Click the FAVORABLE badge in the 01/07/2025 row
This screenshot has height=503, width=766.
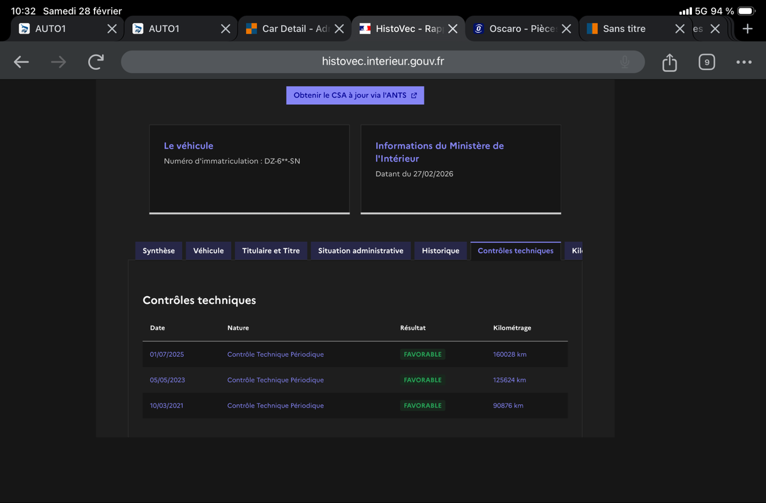pyautogui.click(x=423, y=354)
